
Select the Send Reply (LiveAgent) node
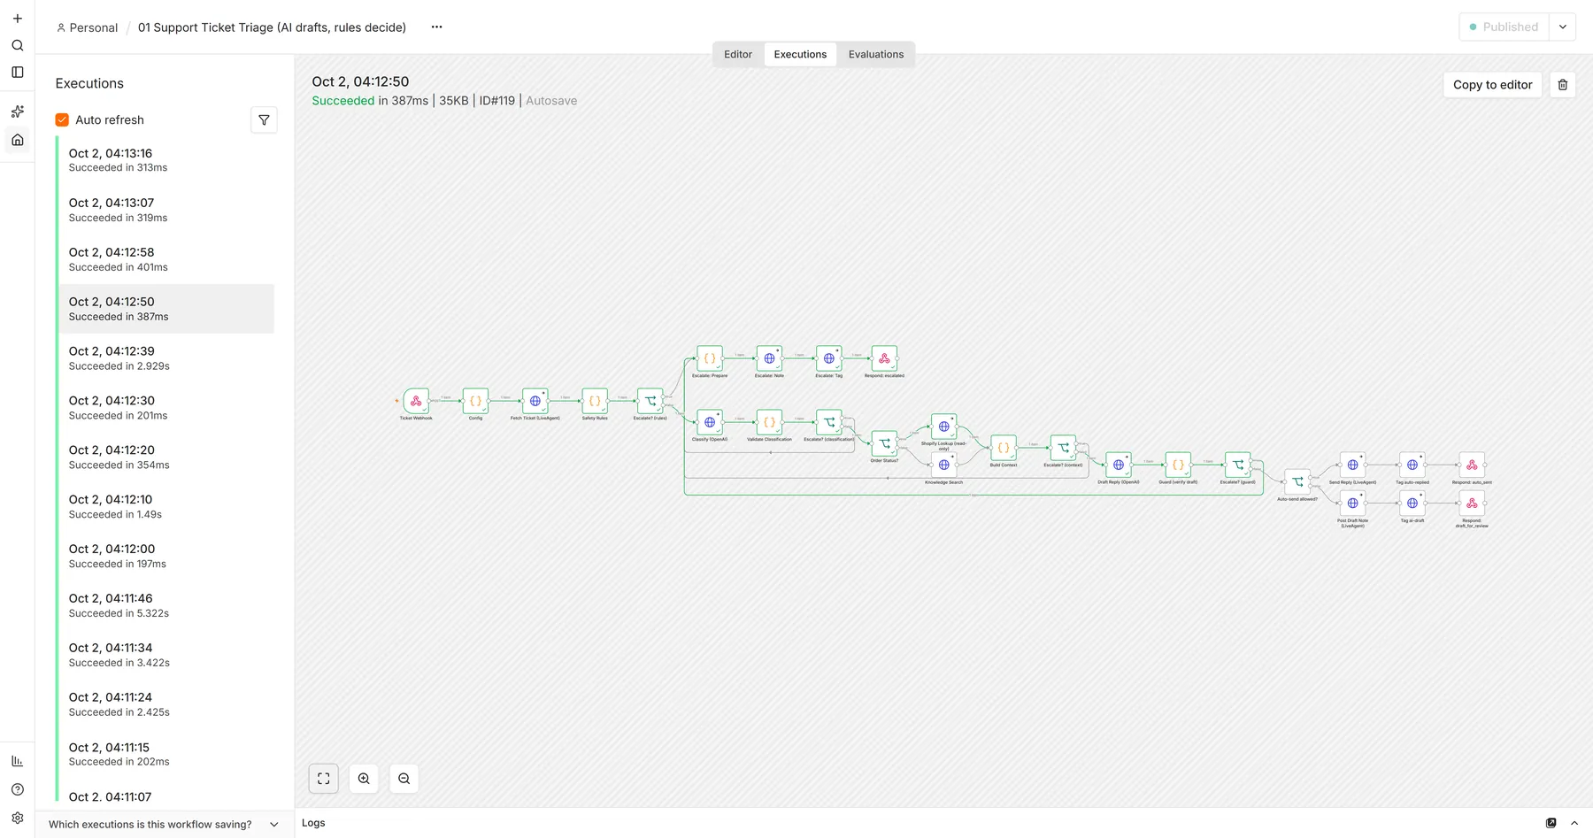[x=1352, y=465]
